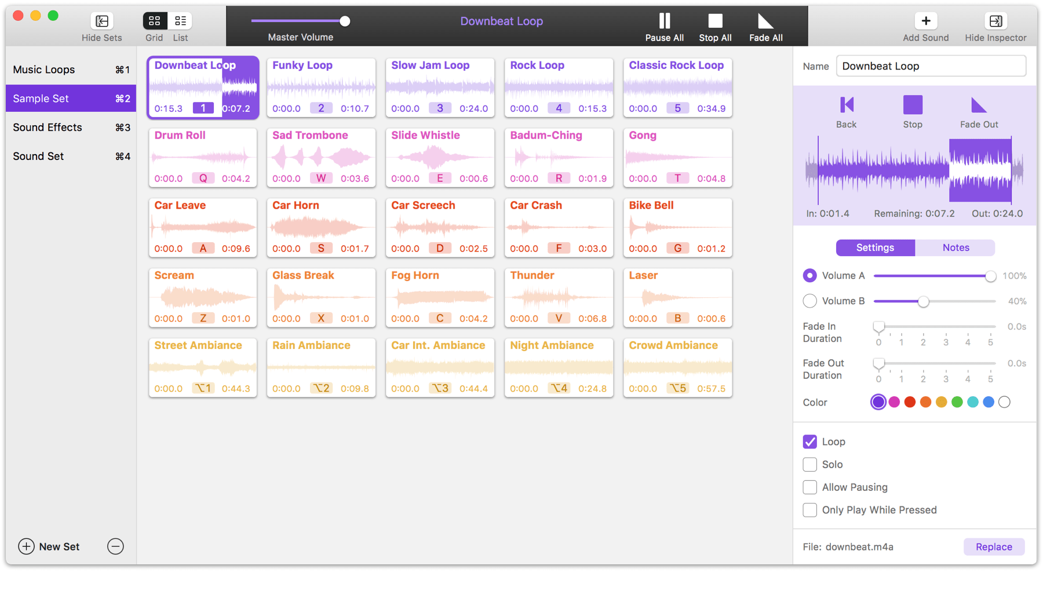Hide the Inspector panel
This screenshot has height=591, width=1043.
click(x=995, y=21)
